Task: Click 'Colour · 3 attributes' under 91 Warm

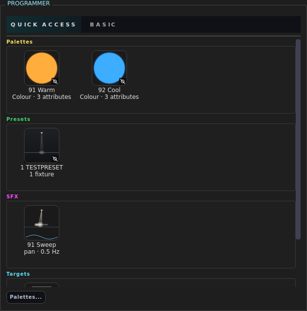Action: tap(42, 97)
